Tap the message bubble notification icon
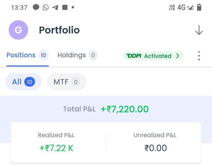Image resolution: width=212 pixels, height=165 pixels. (x=36, y=7)
